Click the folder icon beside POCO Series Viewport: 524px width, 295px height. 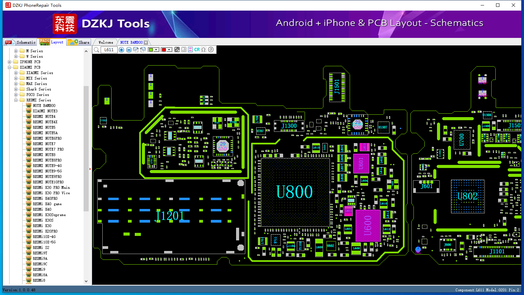pyautogui.click(x=22, y=95)
